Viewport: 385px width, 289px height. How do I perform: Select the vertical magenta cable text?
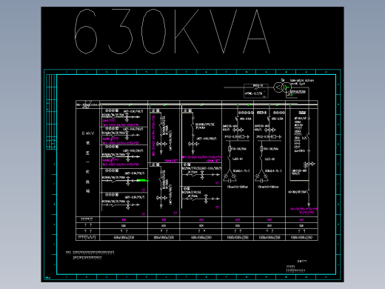[153, 136]
